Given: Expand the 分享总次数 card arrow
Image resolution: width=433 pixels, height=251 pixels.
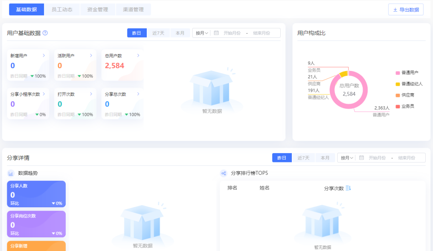Looking at the screenshot, I should [x=138, y=94].
